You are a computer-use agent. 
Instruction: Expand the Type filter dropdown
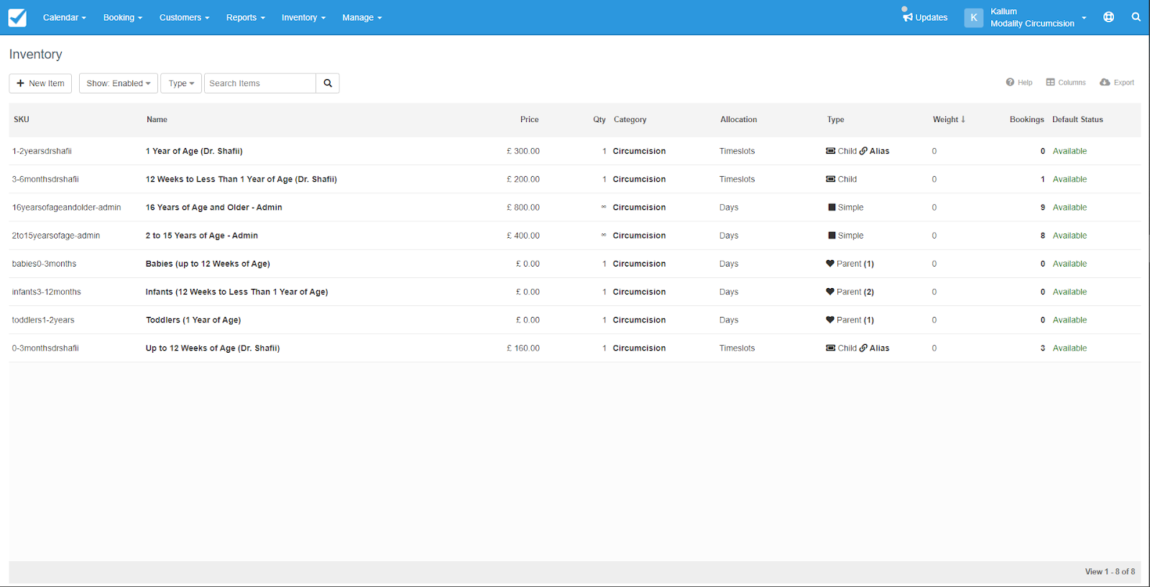(181, 83)
